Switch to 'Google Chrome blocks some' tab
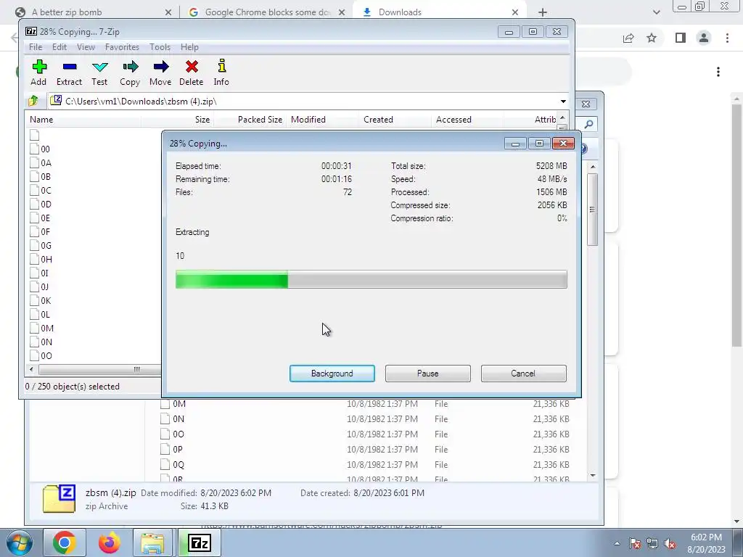This screenshot has height=557, width=743. tap(266, 12)
